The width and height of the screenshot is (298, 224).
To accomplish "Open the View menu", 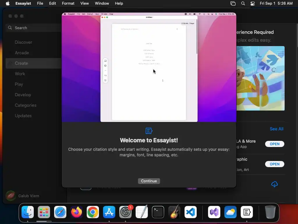I will (x=85, y=3).
